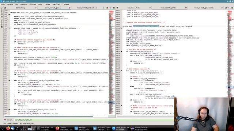The height and width of the screenshot is (131, 234).
Task: Switch to Eclipse taskbar window
Action: tap(140, 128)
